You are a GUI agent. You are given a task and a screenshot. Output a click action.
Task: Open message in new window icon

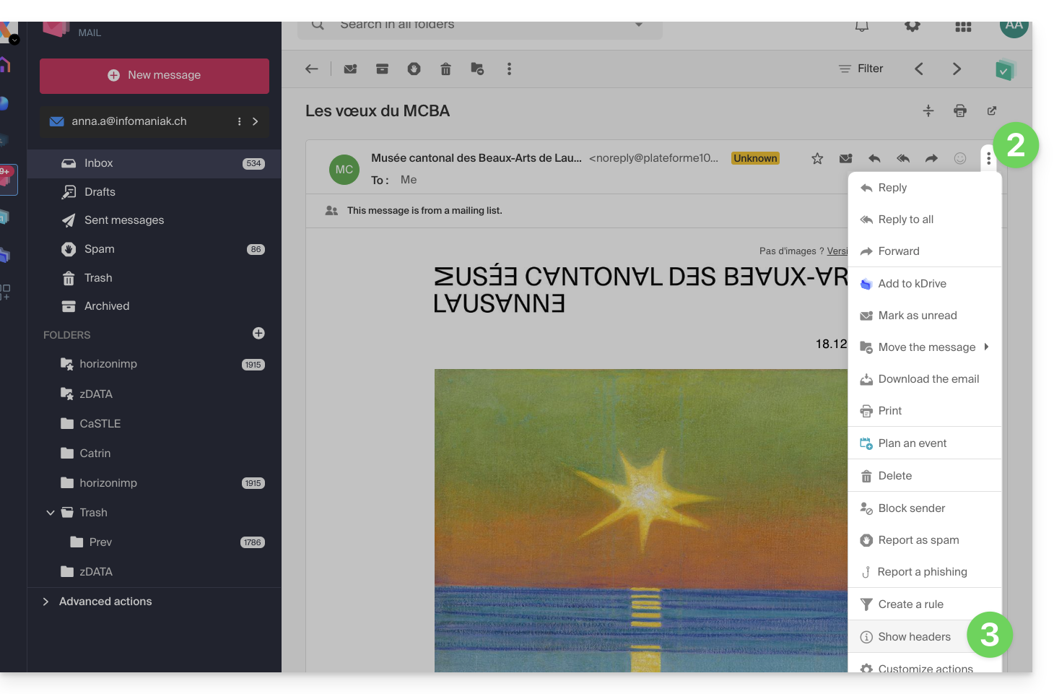[x=992, y=110]
